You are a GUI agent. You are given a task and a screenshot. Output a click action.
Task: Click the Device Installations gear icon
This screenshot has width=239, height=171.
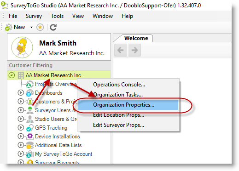(x=30, y=137)
